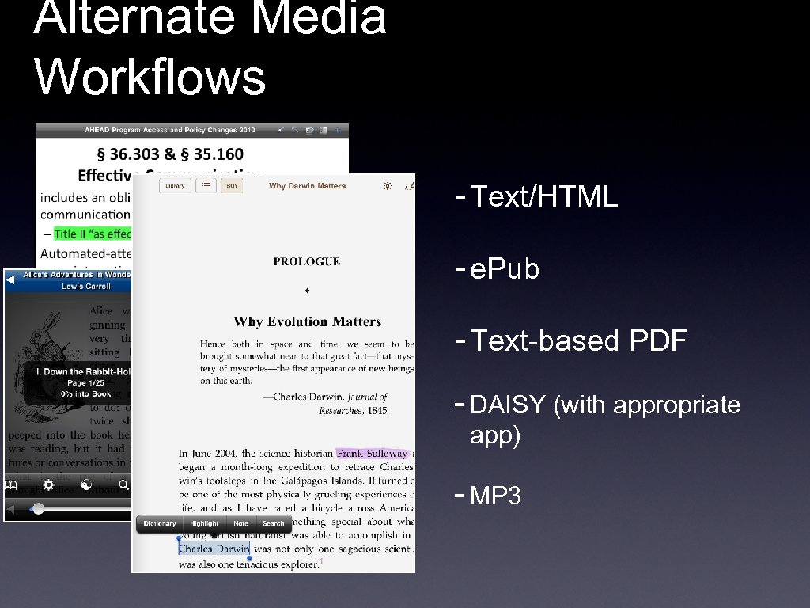Select the magnifier search icon
810x608 pixels.
pyautogui.click(x=123, y=485)
